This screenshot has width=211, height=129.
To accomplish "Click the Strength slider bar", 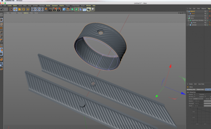I will click(207, 103).
